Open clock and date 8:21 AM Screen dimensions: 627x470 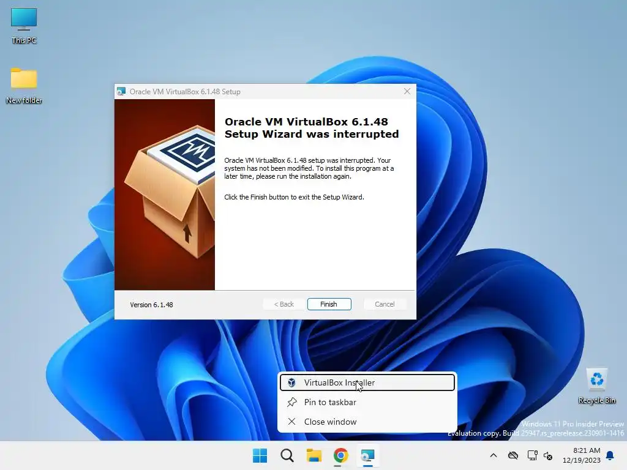tap(582, 455)
